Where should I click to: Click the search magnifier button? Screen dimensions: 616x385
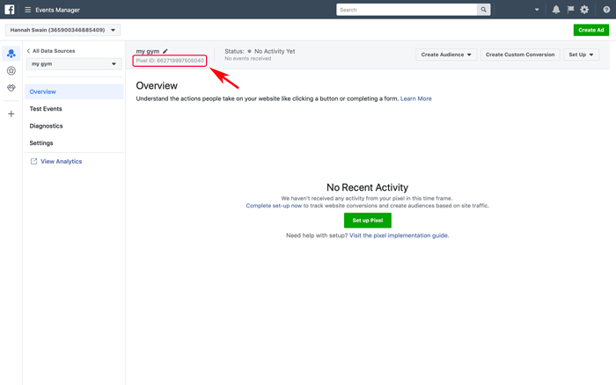pos(484,10)
